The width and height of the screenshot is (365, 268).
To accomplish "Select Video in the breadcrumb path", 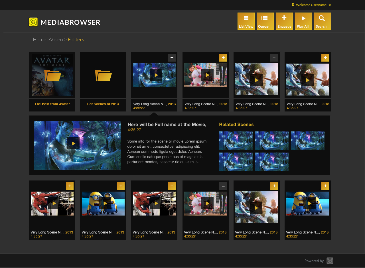I will 56,40.
